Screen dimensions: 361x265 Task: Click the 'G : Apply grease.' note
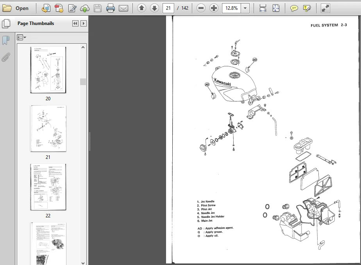[210, 232]
